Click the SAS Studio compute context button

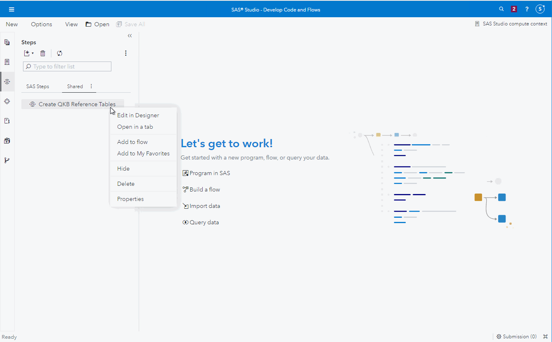511,24
